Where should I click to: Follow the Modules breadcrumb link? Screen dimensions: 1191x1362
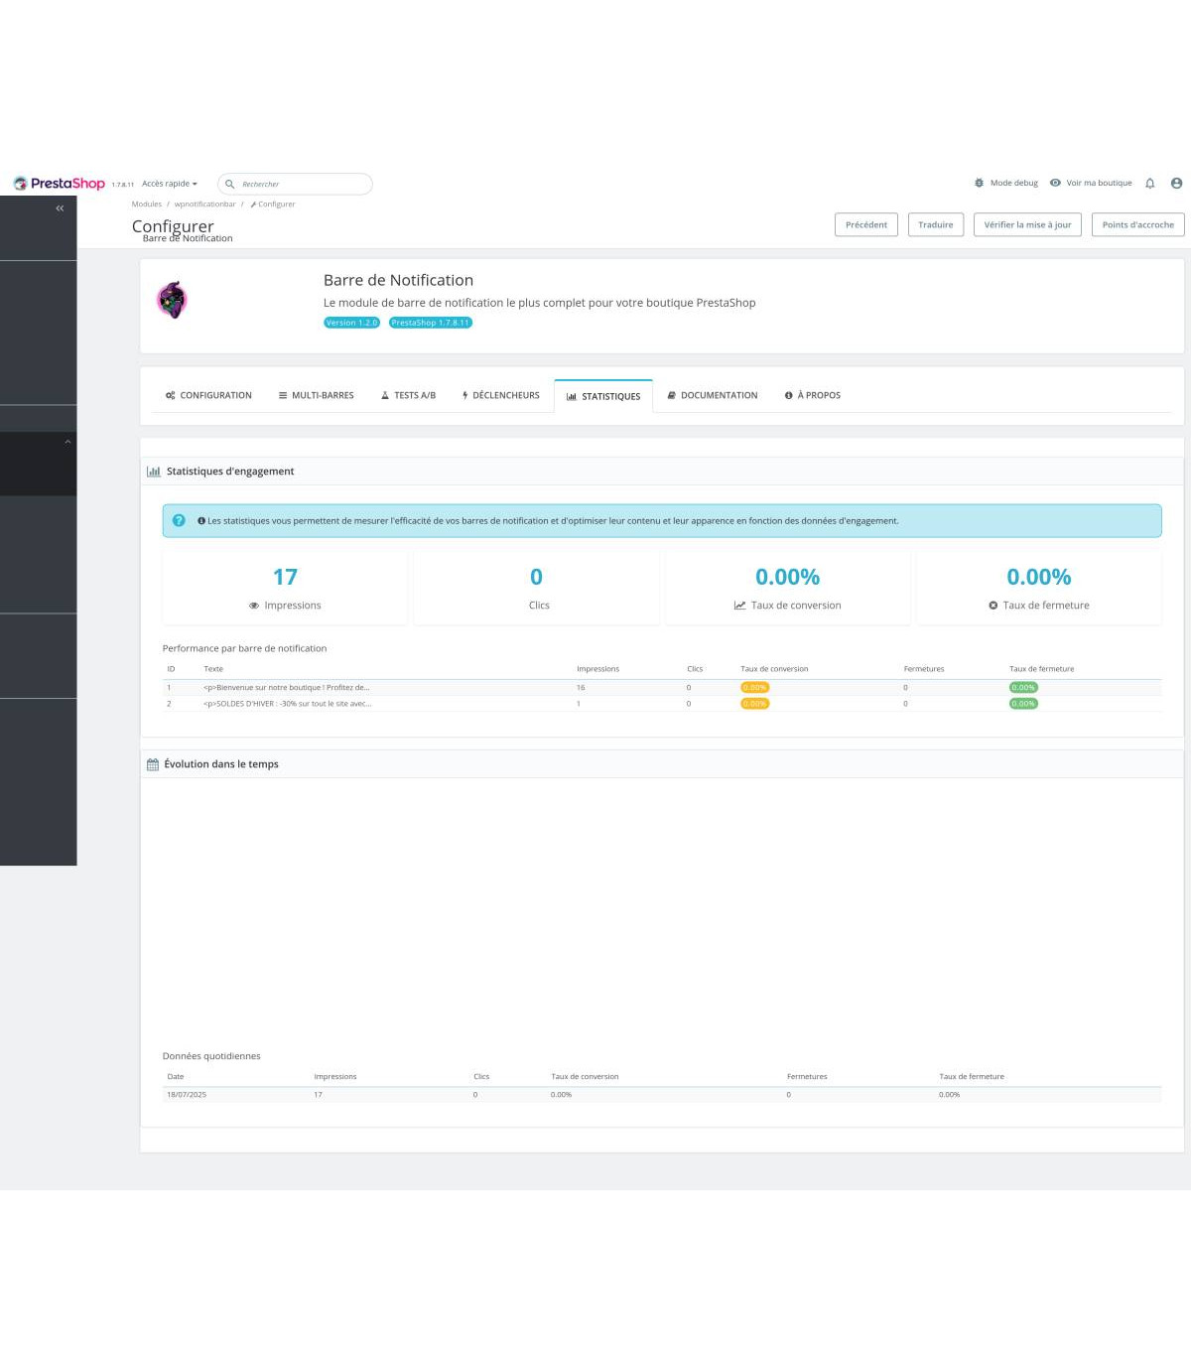146,204
